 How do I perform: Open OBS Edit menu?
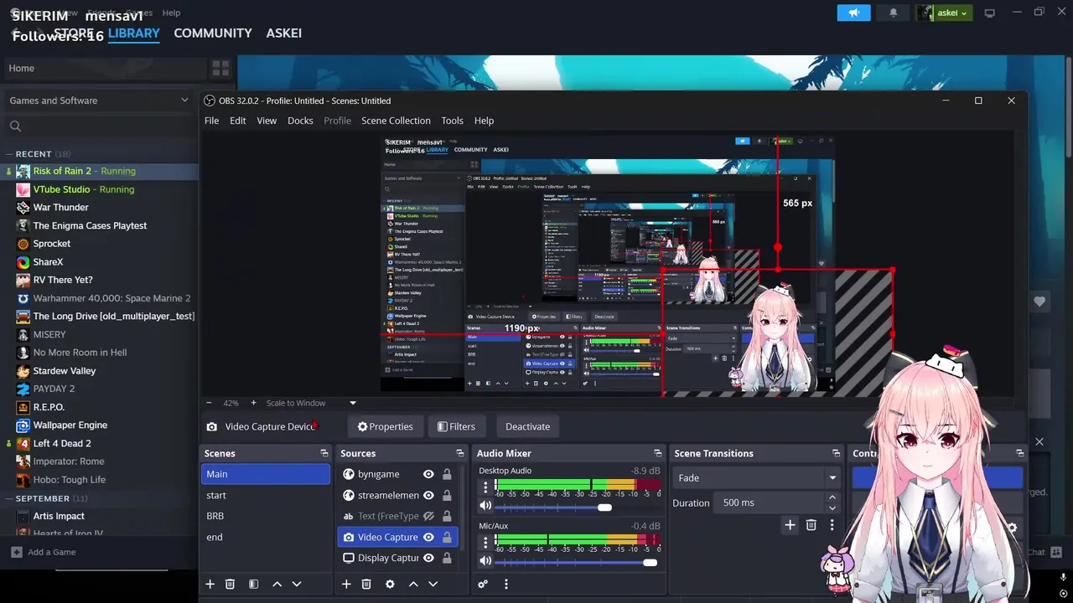(x=238, y=121)
